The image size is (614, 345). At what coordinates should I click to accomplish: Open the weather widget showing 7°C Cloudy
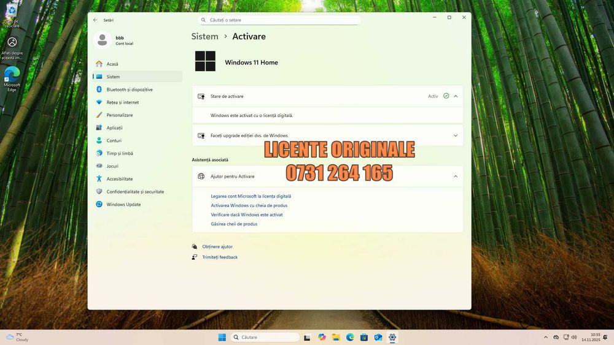pos(17,337)
